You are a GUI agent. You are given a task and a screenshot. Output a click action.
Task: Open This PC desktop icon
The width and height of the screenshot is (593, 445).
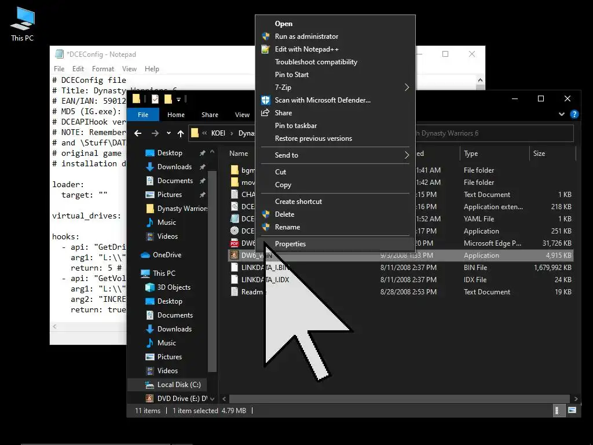coord(23,24)
